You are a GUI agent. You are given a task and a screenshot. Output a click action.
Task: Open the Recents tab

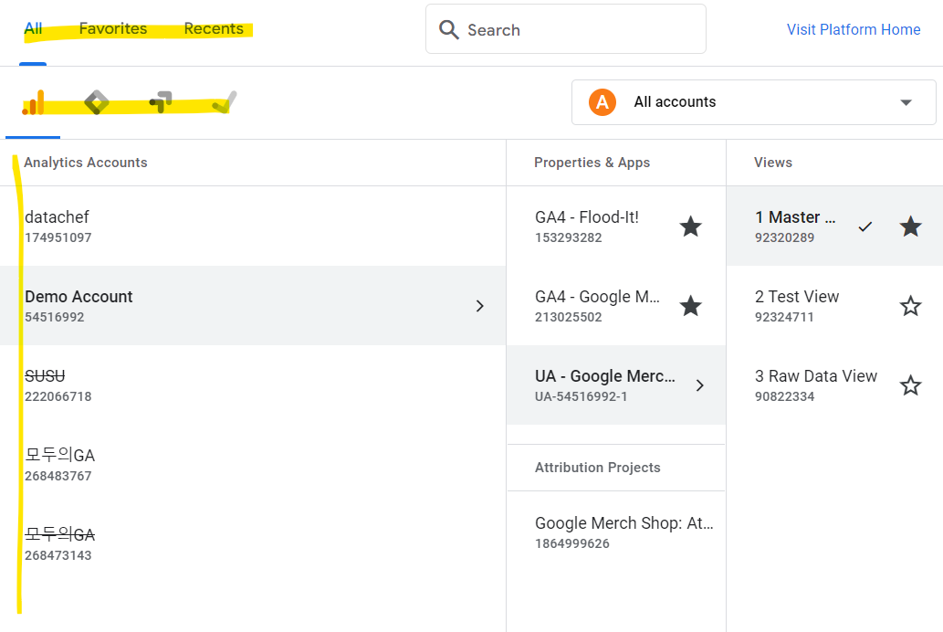(x=214, y=29)
